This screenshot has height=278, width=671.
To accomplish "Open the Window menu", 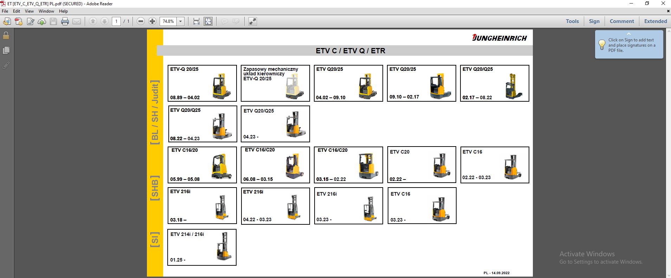I will 46,11.
